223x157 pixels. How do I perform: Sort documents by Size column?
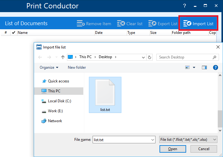pos(160,33)
